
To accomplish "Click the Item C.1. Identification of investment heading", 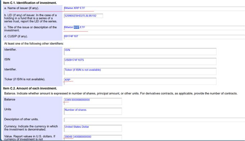I will click(30, 3).
